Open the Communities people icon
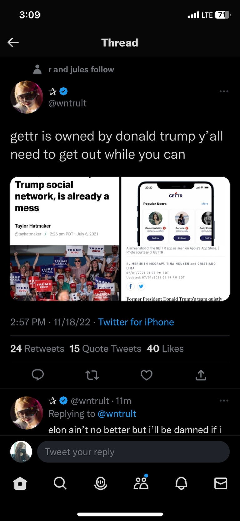240x521 pixels. pos(141,483)
